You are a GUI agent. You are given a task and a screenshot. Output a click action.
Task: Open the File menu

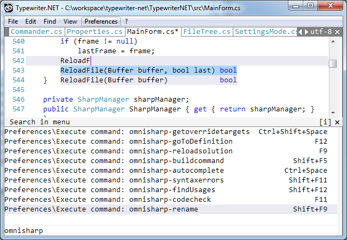click(13, 22)
